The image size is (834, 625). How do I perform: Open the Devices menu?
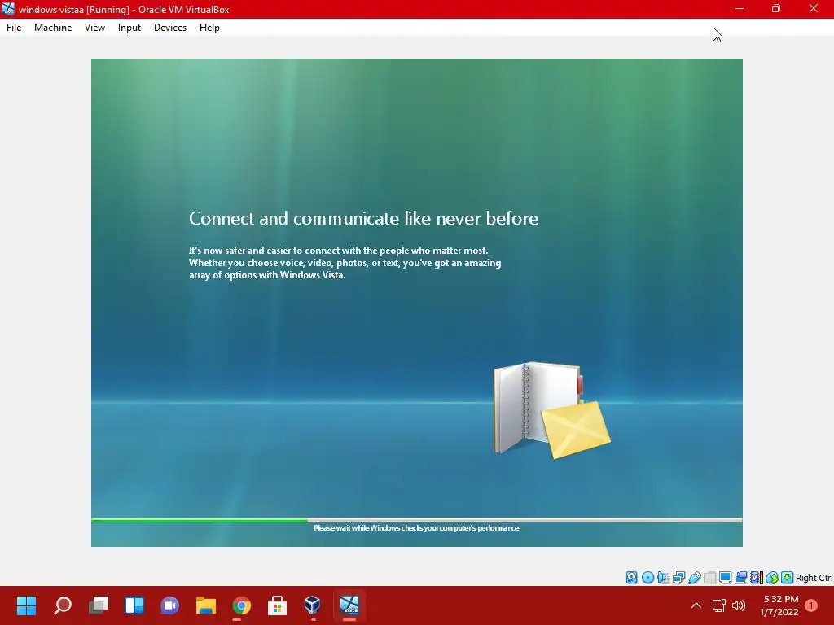(x=170, y=28)
